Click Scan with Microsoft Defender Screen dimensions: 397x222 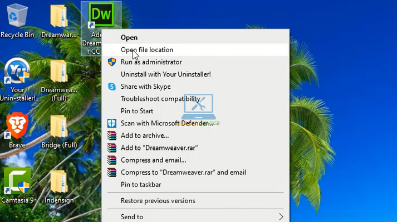pyautogui.click(x=166, y=123)
